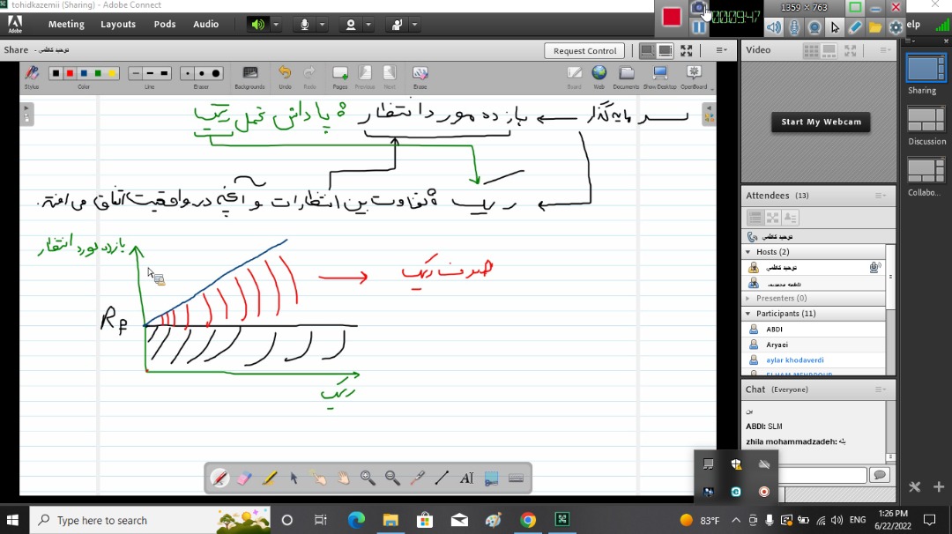The image size is (952, 534).
Task: Open Chrome from the taskbar
Action: (528, 520)
